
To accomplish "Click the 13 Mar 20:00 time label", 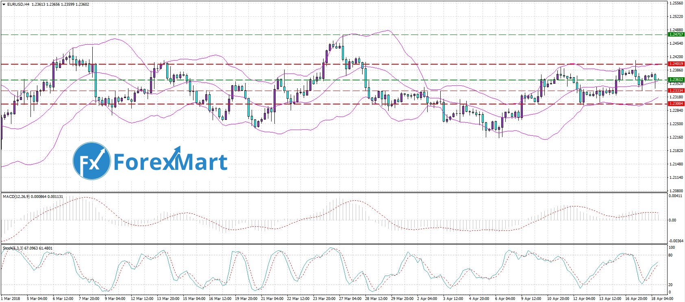I will click(168, 299).
